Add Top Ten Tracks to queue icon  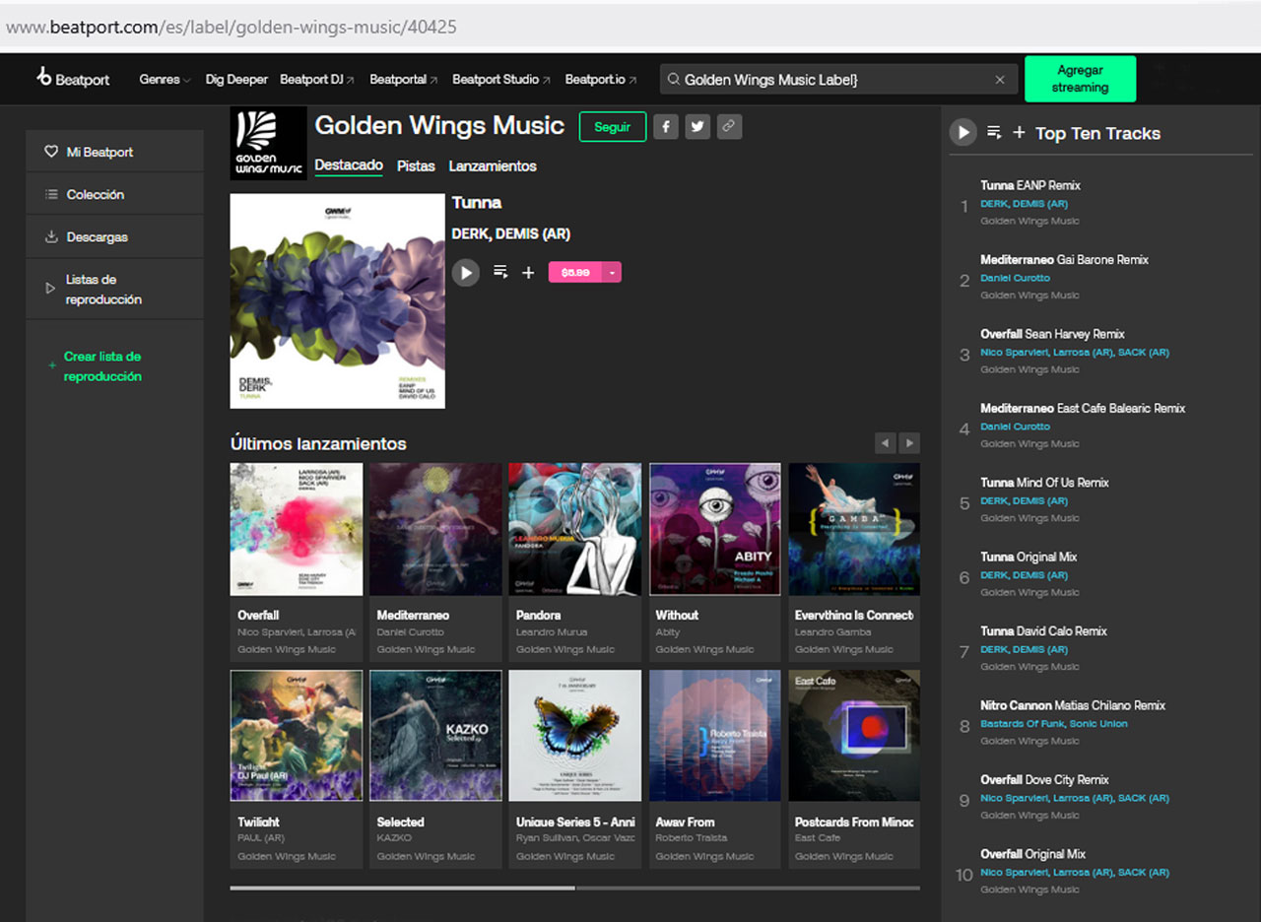[x=994, y=132]
